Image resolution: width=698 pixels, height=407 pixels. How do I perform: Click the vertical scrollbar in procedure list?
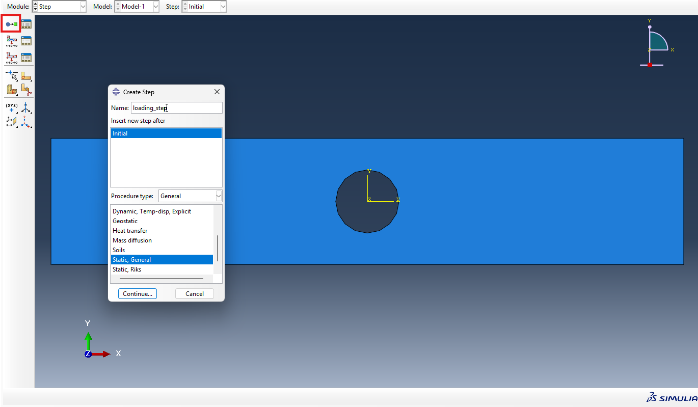[x=218, y=248]
